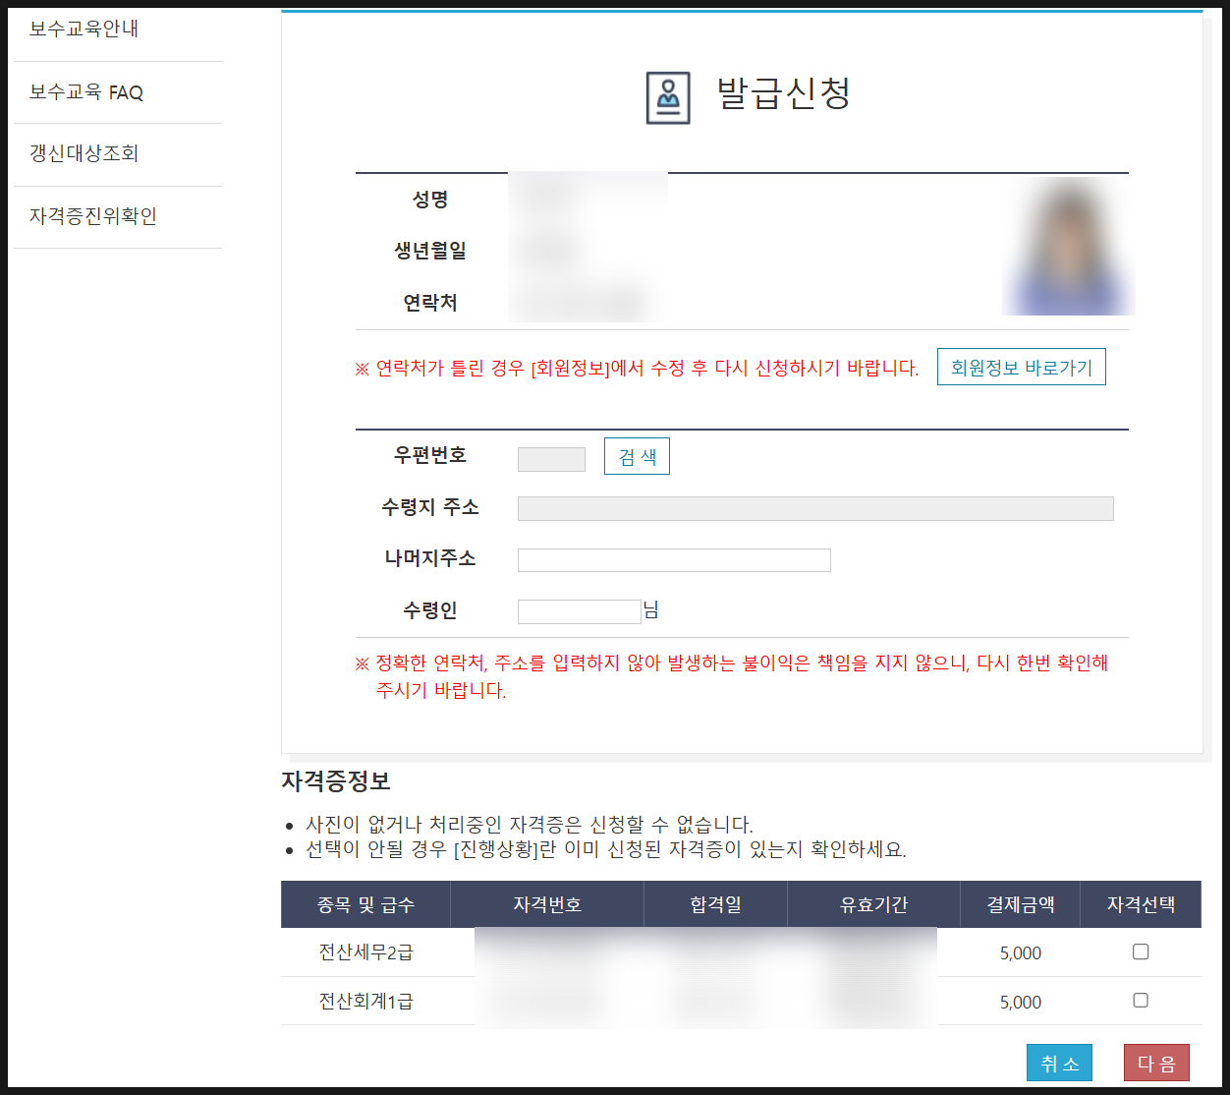
Task: Click the 검색 postal code button
Action: point(637,456)
